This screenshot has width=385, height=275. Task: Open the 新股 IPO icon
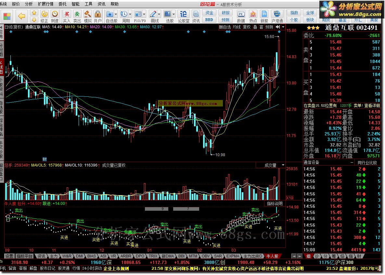pyautogui.click(x=264, y=17)
